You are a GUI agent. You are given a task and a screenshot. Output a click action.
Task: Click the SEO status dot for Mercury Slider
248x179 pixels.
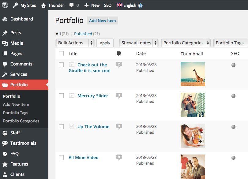click(233, 96)
